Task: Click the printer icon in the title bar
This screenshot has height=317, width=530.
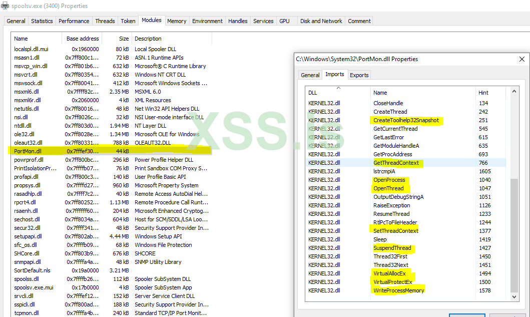Action: (5, 6)
